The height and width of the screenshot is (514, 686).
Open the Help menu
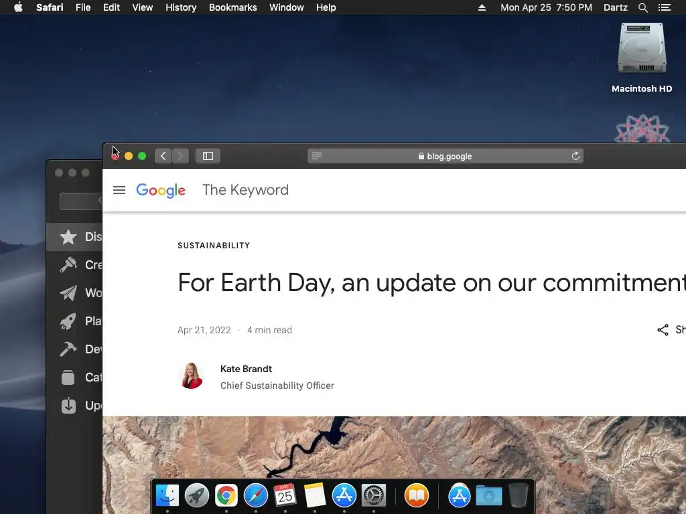[326, 7]
